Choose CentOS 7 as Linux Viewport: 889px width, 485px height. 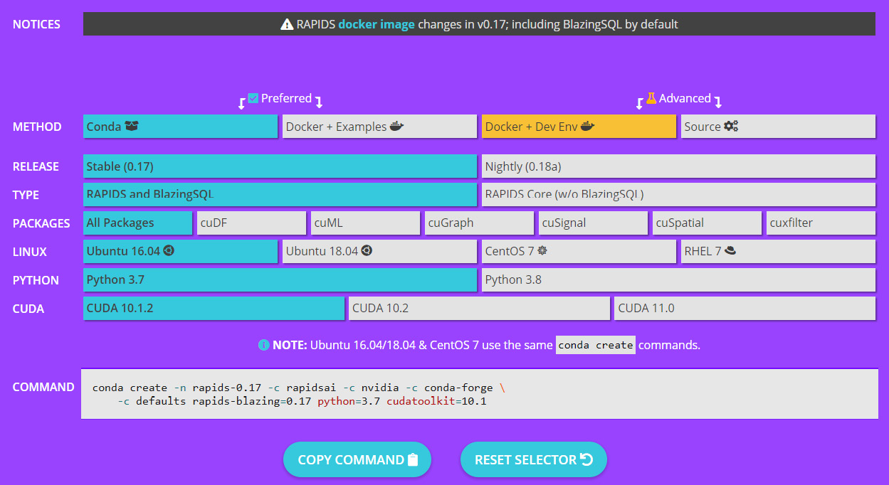579,252
